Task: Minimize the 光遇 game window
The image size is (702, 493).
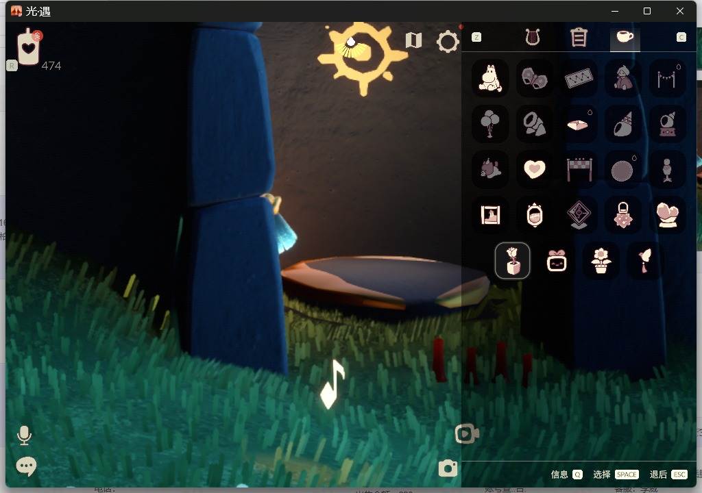Action: 615,11
